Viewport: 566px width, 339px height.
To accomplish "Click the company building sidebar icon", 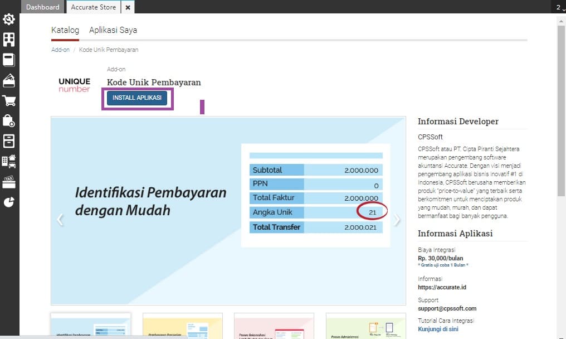I will point(9,40).
